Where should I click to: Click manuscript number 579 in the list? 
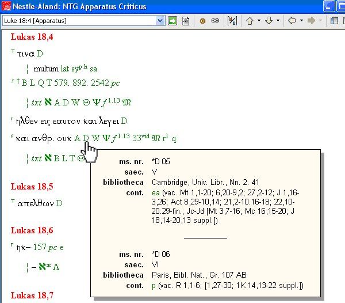[x=62, y=83]
